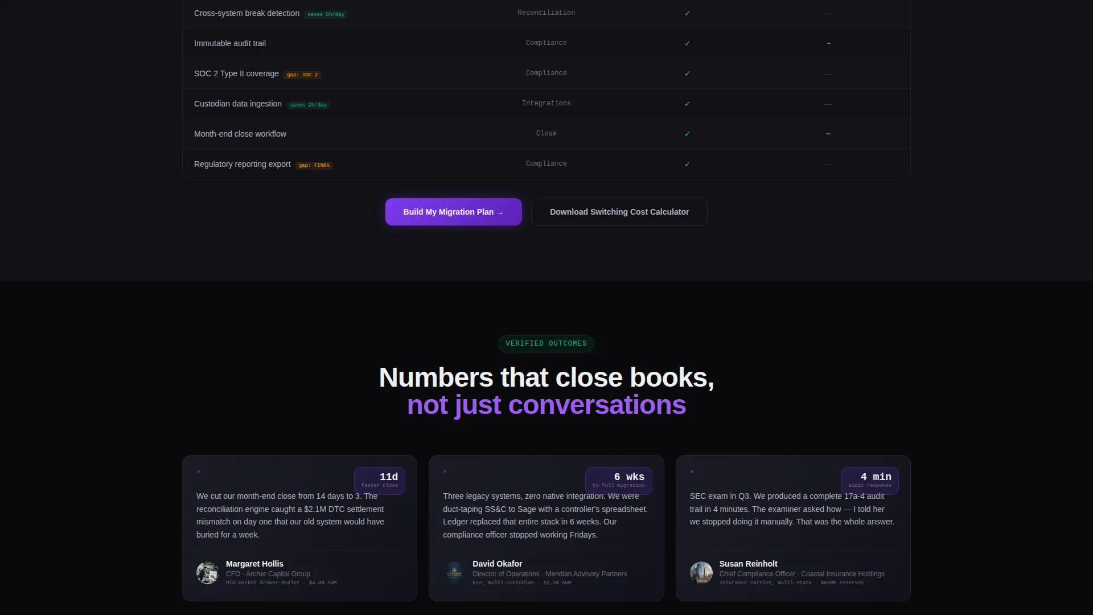Click the green checkmark for Immutable audit trail
Viewport: 1093px width, 615px height.
[687, 43]
